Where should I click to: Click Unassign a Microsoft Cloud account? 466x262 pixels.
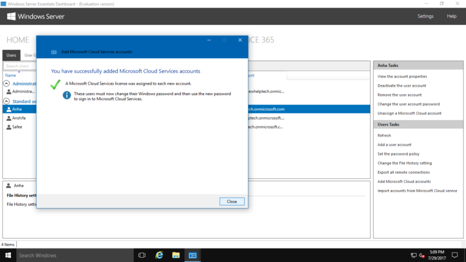409,113
